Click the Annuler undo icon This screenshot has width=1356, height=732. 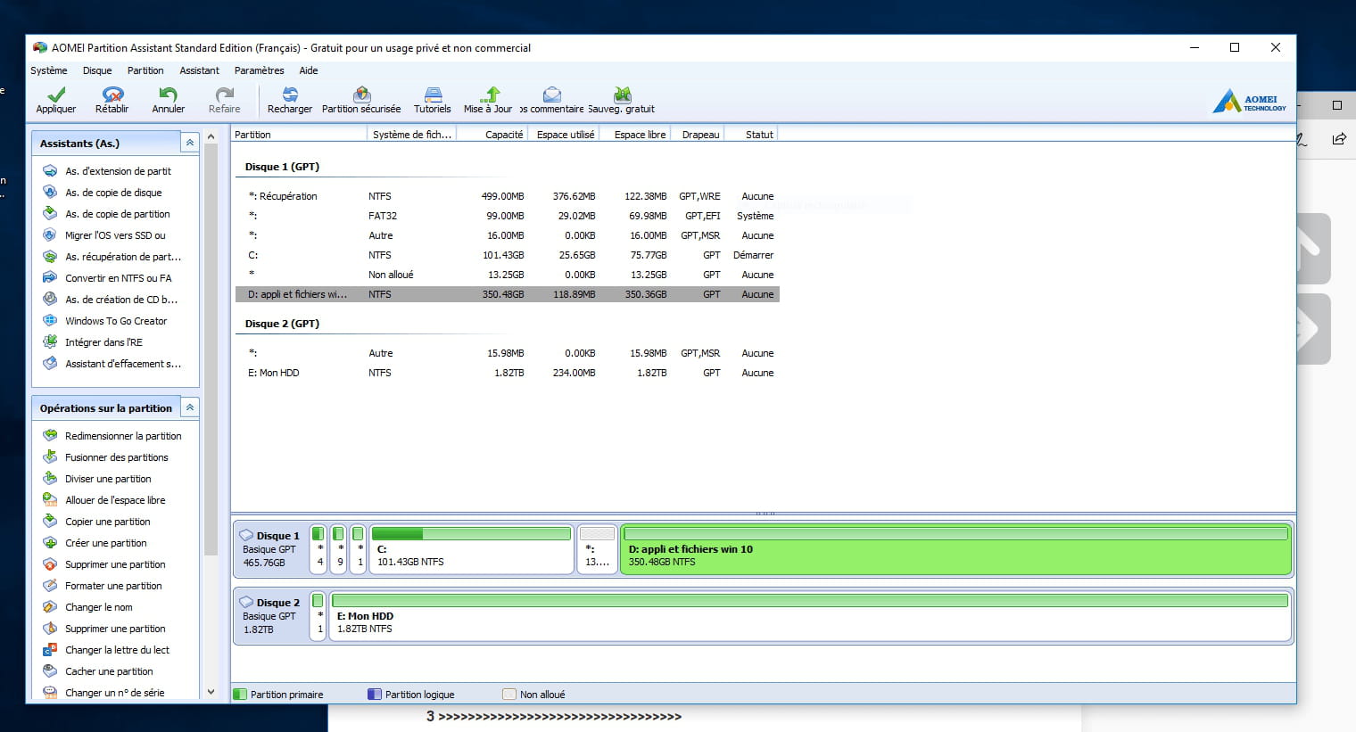168,94
